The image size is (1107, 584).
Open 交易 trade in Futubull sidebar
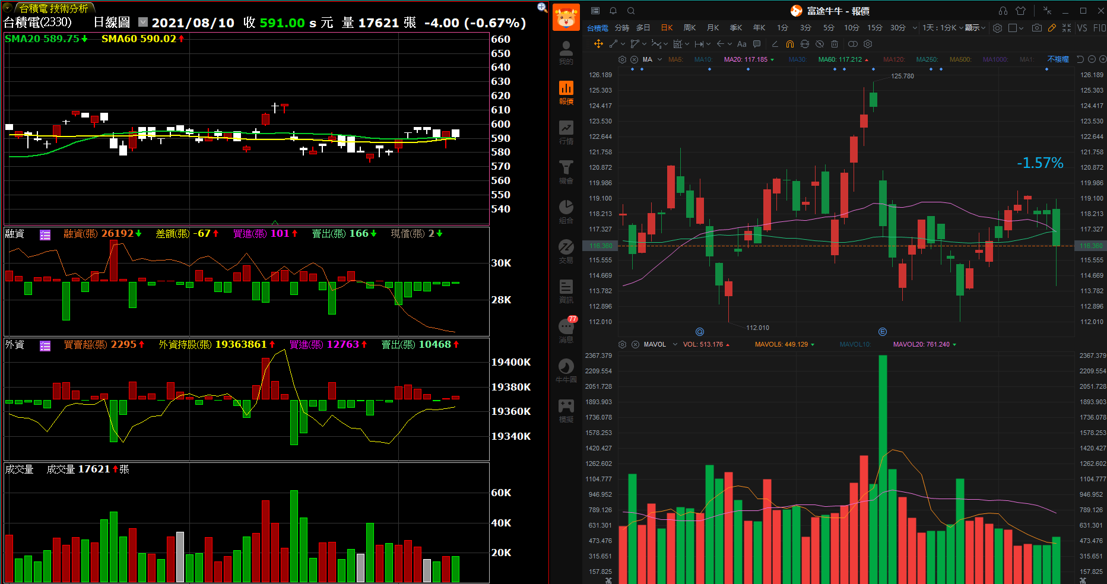[x=566, y=252]
